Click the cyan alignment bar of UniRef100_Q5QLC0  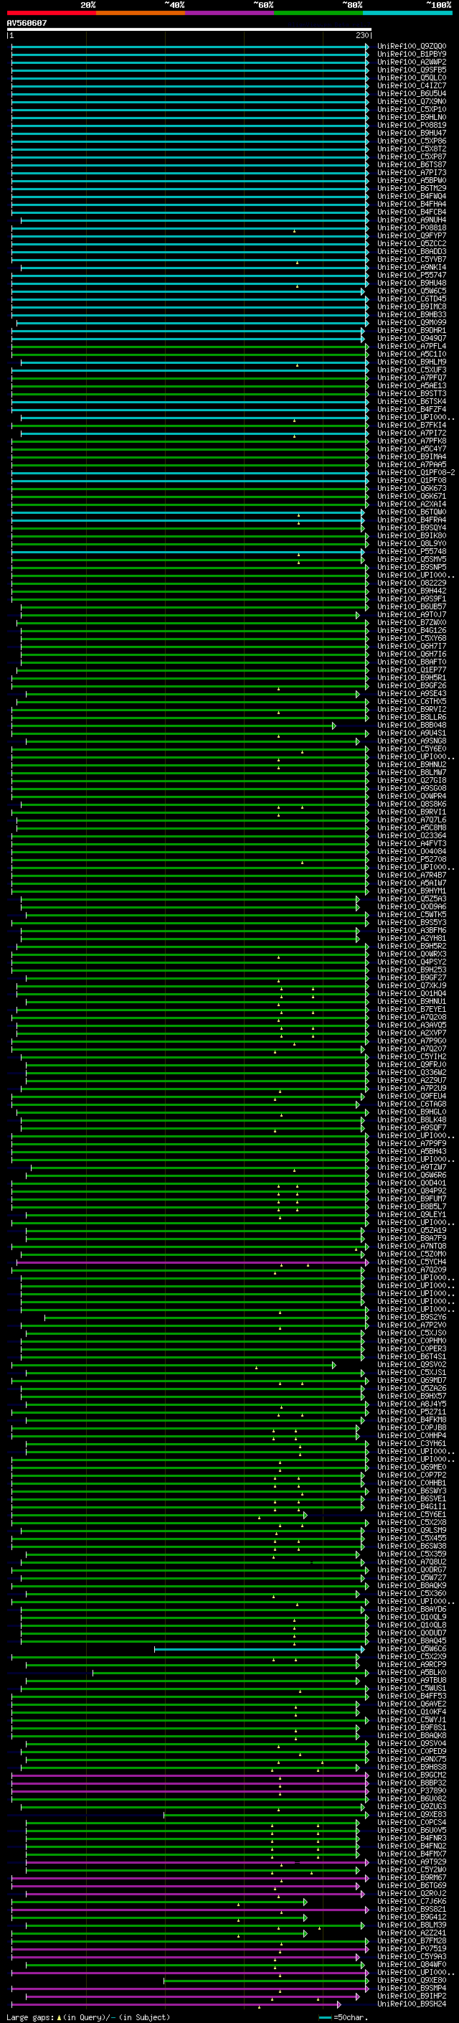(x=189, y=78)
